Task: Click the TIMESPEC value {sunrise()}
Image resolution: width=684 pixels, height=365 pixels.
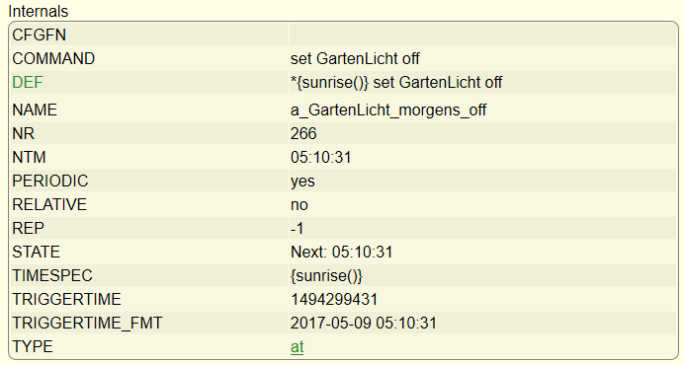Action: click(327, 275)
